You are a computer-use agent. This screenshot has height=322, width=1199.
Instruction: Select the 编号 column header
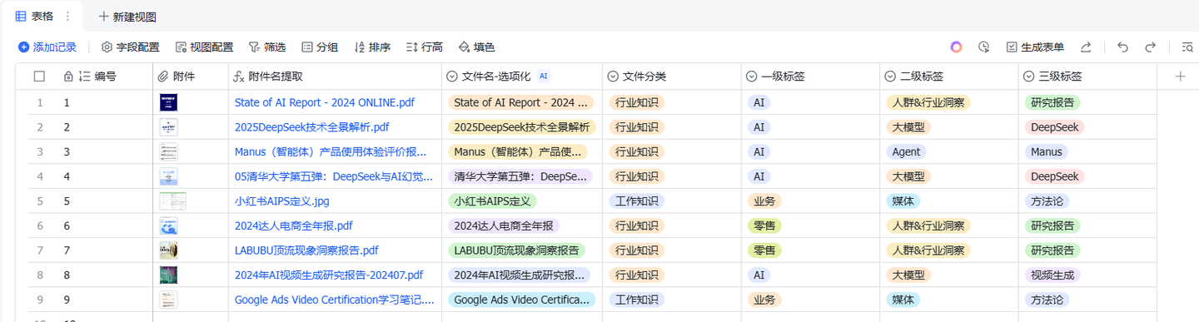[105, 77]
